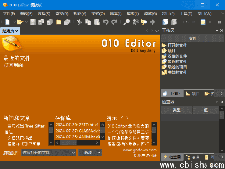This screenshot has height=169, width=225.
Task: Show more items after the calculator
Action: tap(210, 22)
